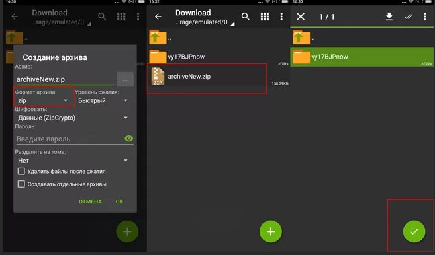Cancel selection with X icon in right screen
The height and width of the screenshot is (255, 435).
click(301, 17)
